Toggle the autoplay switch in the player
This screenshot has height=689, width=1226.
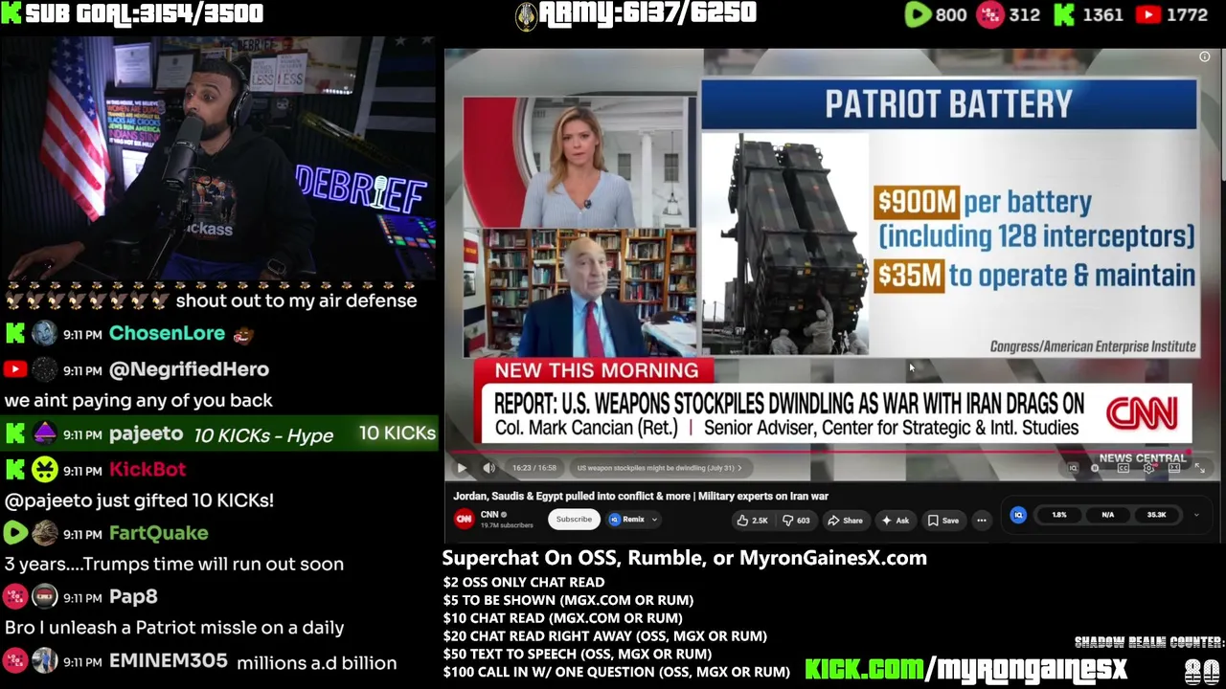click(1097, 468)
